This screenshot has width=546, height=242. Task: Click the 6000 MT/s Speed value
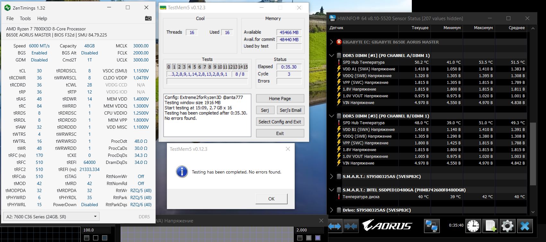point(39,46)
